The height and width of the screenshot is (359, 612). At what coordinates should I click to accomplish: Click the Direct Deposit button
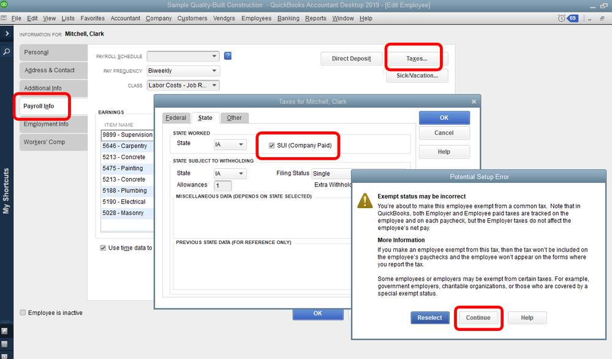351,59
